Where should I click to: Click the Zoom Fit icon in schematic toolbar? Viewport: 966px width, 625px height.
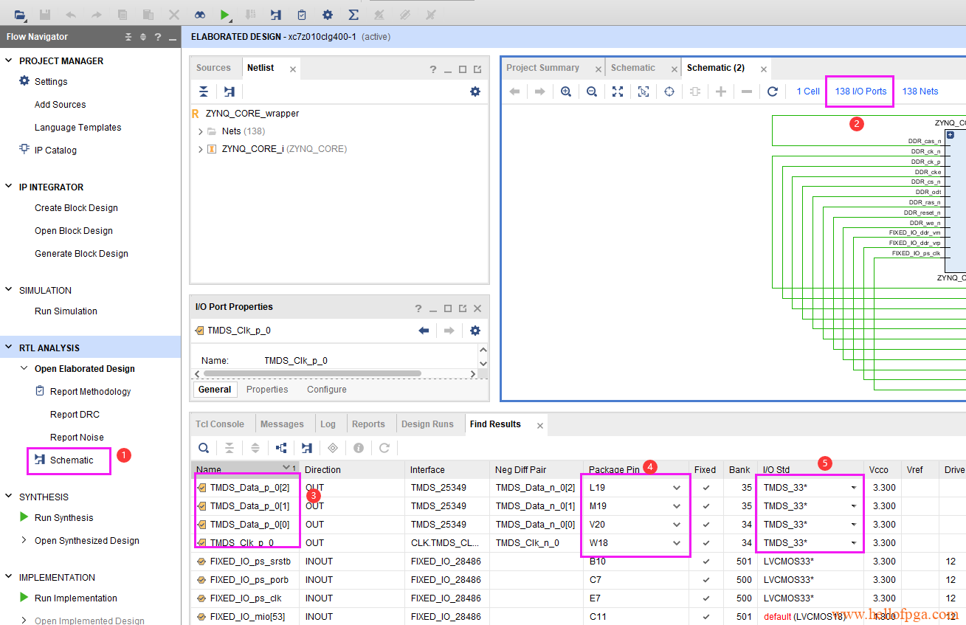pyautogui.click(x=618, y=91)
